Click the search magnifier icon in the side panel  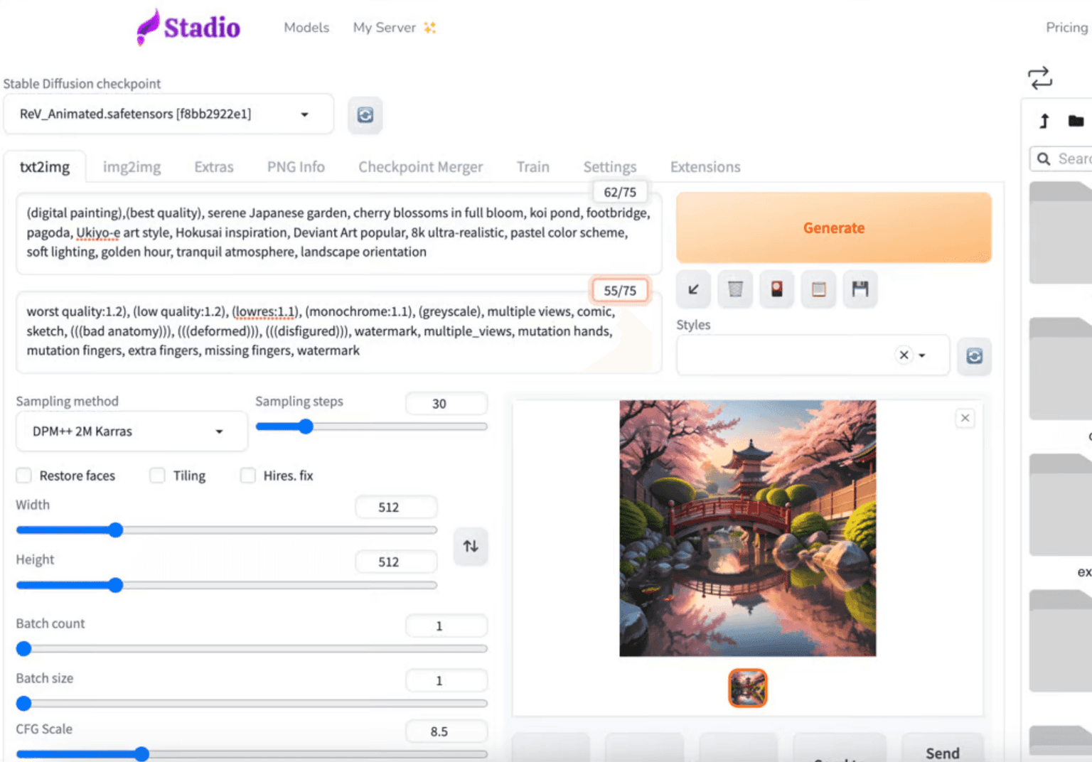[1044, 159]
